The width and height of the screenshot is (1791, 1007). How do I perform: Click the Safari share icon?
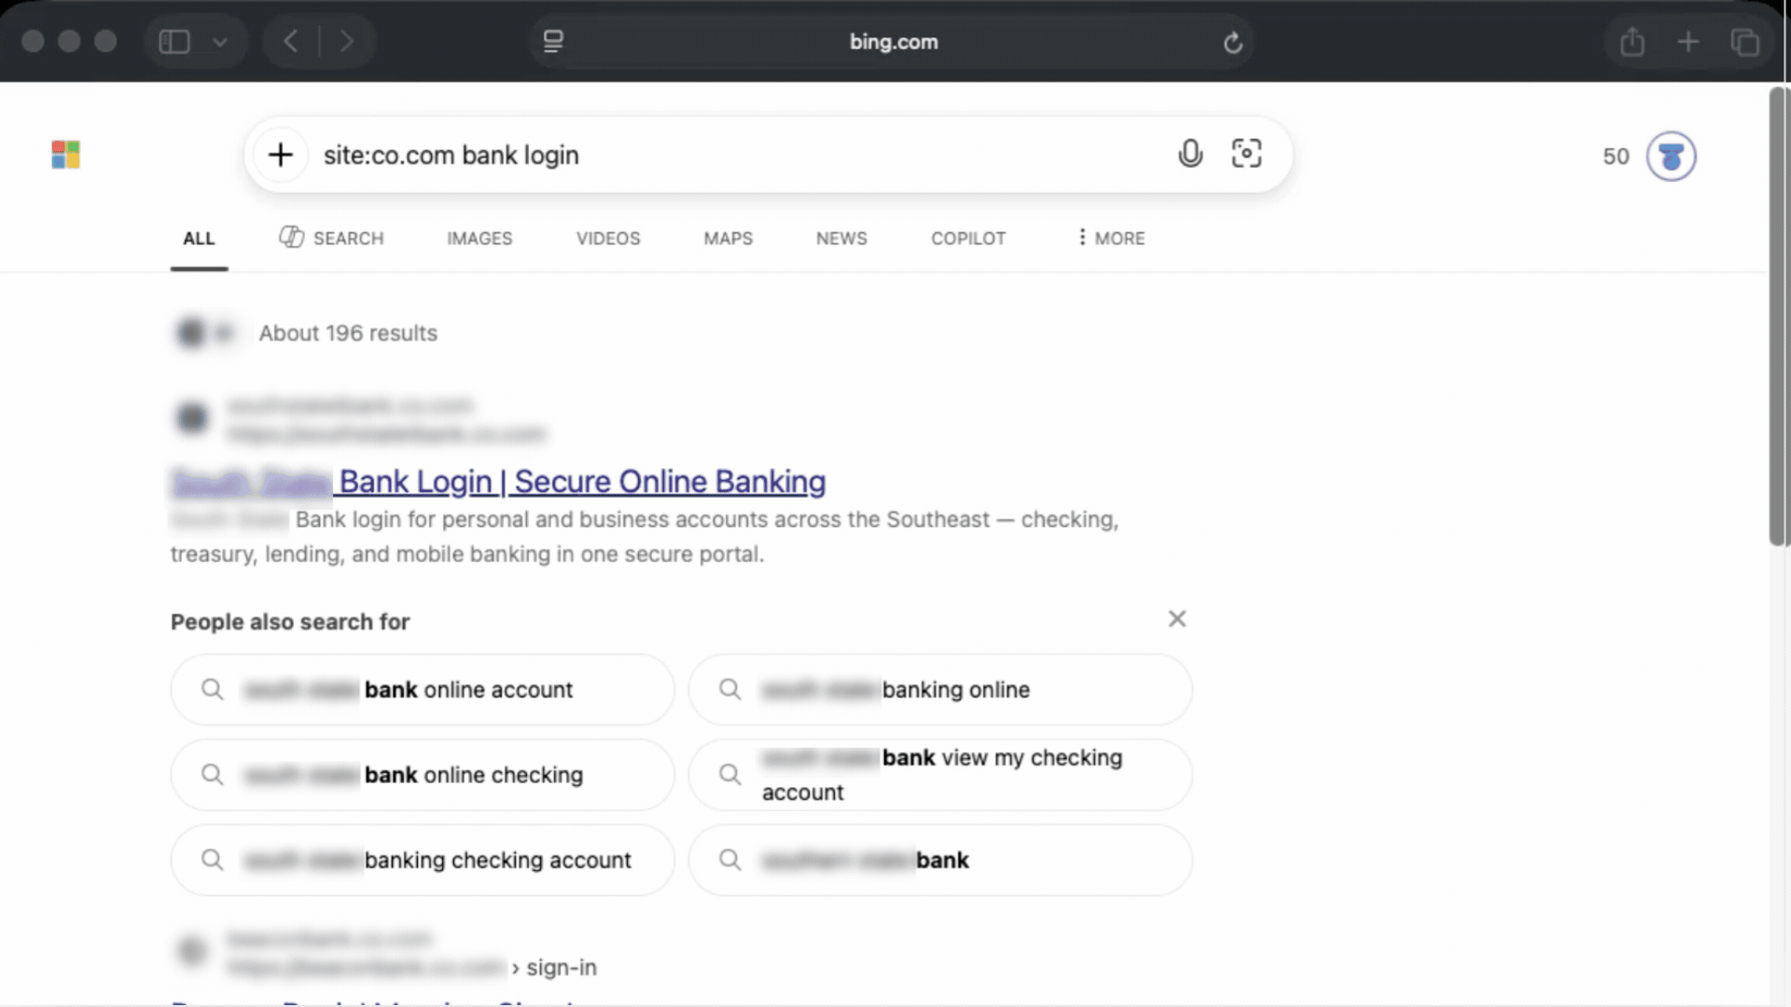tap(1631, 42)
